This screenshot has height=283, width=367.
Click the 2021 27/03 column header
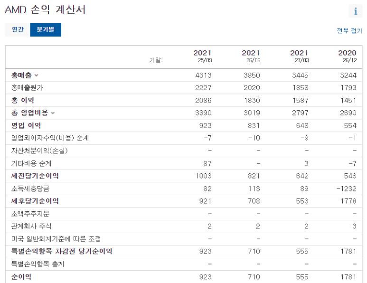[300, 56]
